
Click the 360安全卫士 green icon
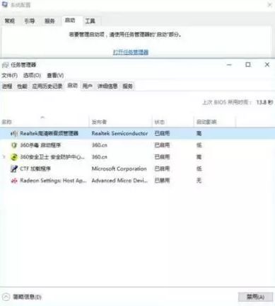(14, 157)
